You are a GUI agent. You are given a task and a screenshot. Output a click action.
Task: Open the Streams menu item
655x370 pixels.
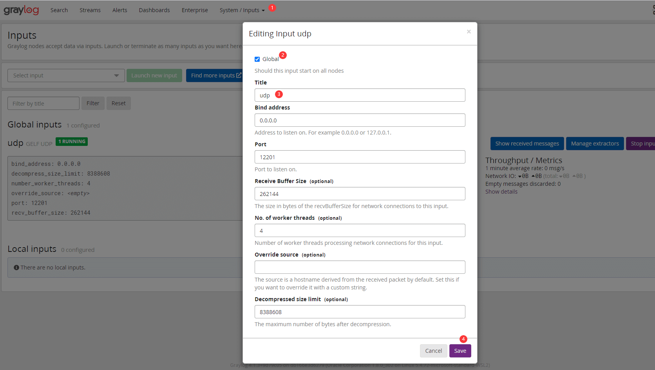(x=90, y=10)
